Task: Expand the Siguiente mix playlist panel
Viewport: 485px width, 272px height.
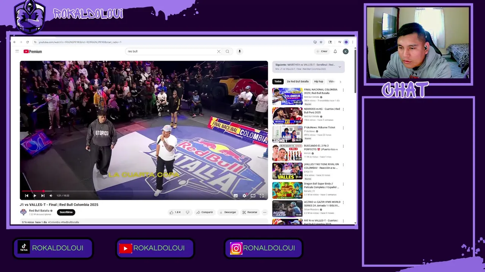Action: point(339,67)
